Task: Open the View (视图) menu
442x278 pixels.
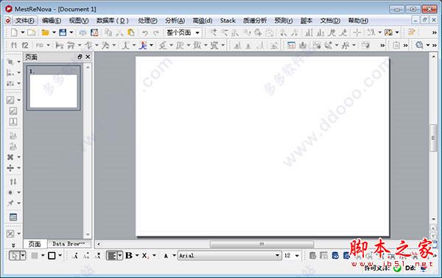Action: (x=79, y=21)
